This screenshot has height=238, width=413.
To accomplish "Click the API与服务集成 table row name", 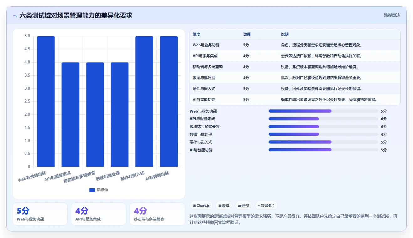I will coord(205,56).
